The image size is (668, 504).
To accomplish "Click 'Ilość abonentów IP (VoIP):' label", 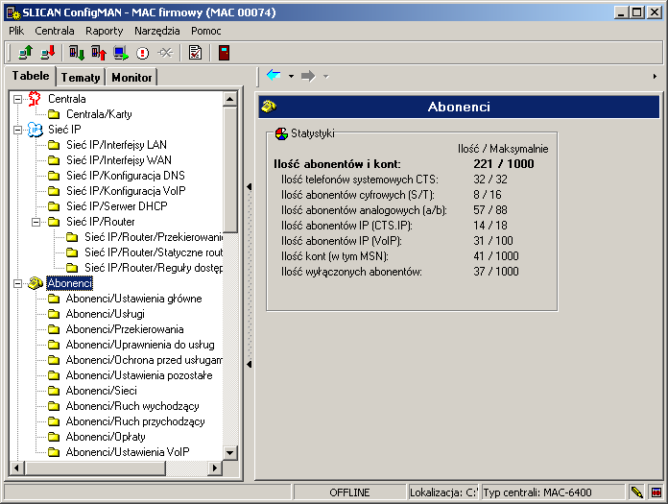I will point(342,241).
